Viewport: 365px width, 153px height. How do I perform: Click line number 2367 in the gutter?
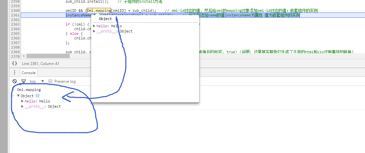tap(15, 43)
